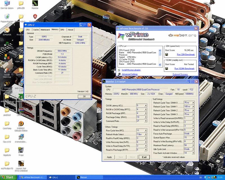Click the floppy save icon beside Run 1024M Benchmark
The image size is (225, 180).
point(166,69)
